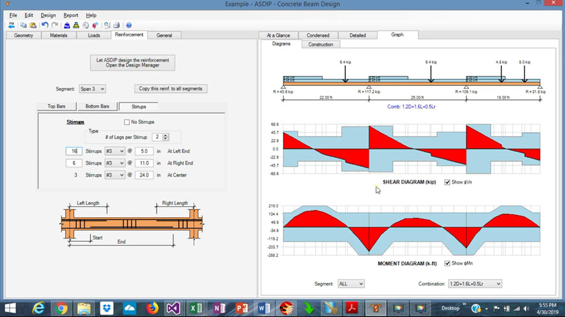
Task: Click the ASDIP app icon in taskbar
Action: (375, 308)
